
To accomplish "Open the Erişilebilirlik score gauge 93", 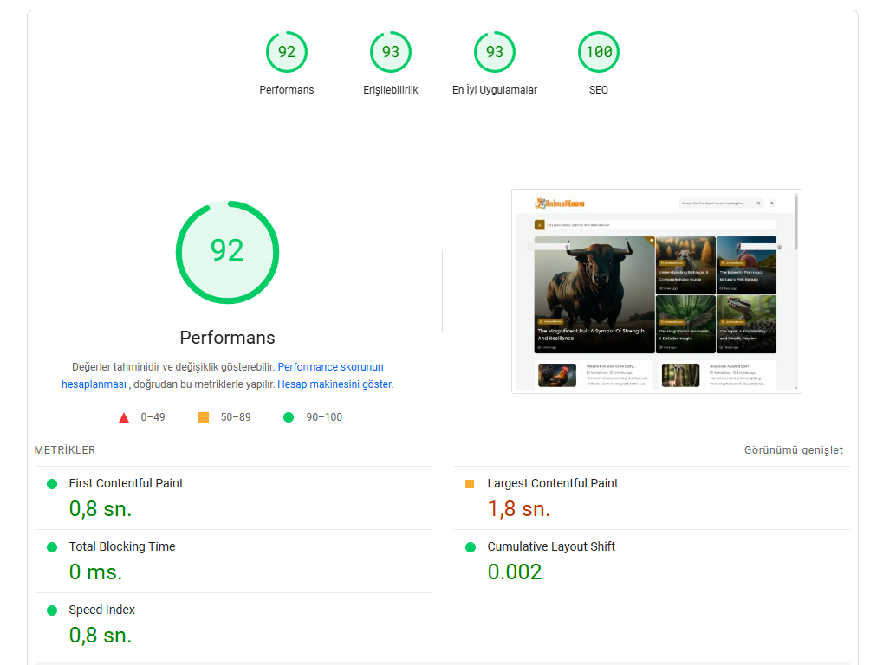I will tap(391, 52).
